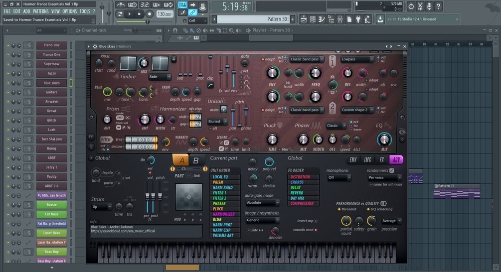Click the add channel plus button
Viewport: 501px width, 272px height.
point(52,268)
